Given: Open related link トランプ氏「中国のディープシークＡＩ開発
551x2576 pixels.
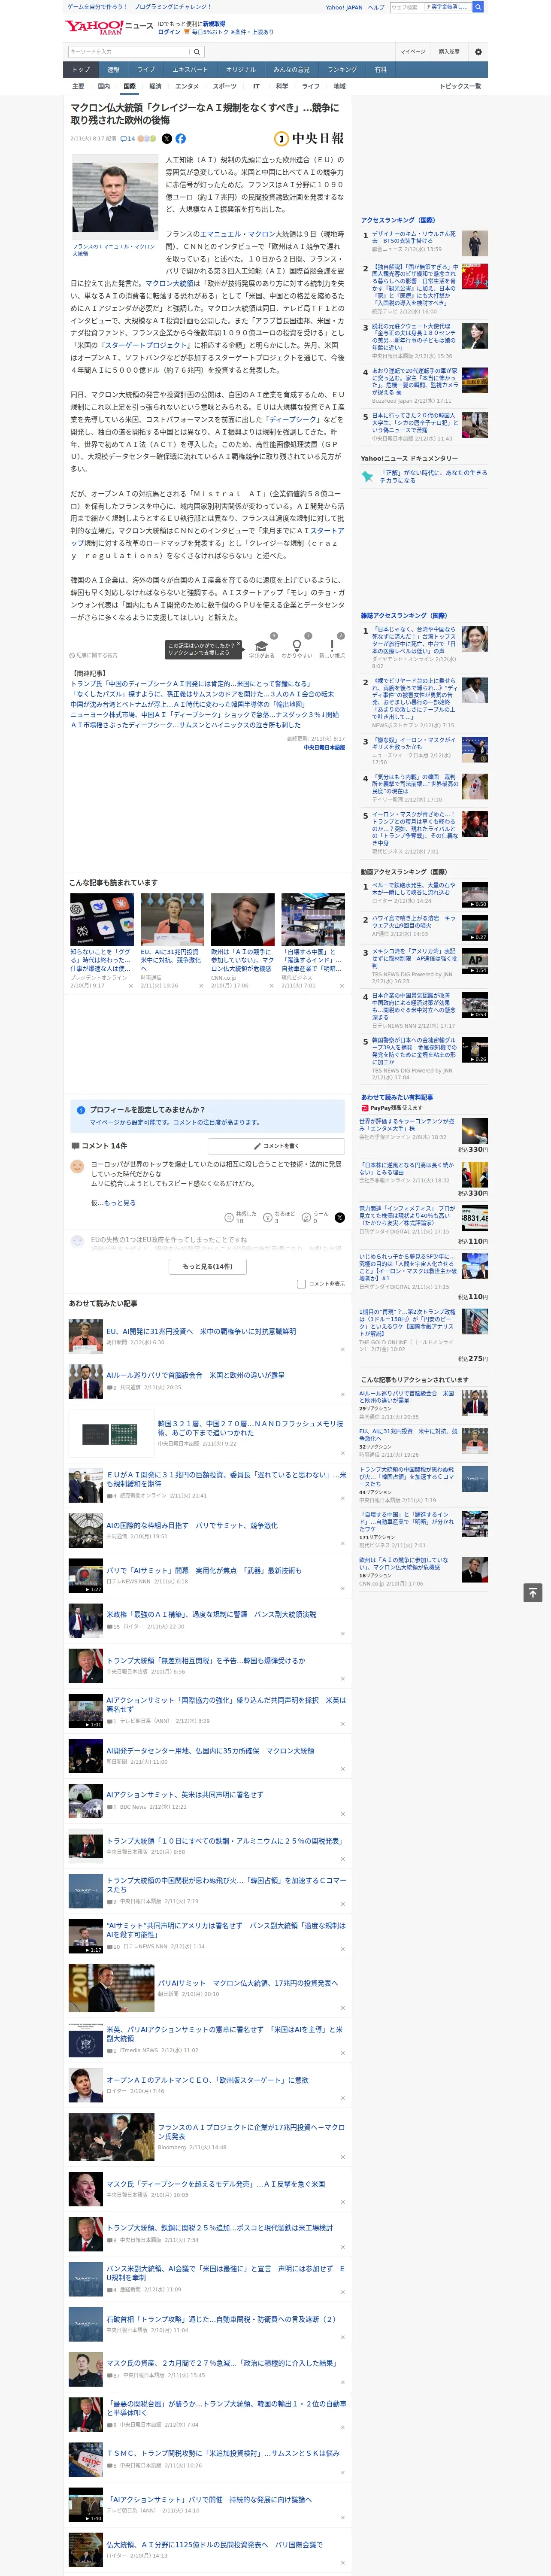Looking at the screenshot, I should 190,684.
